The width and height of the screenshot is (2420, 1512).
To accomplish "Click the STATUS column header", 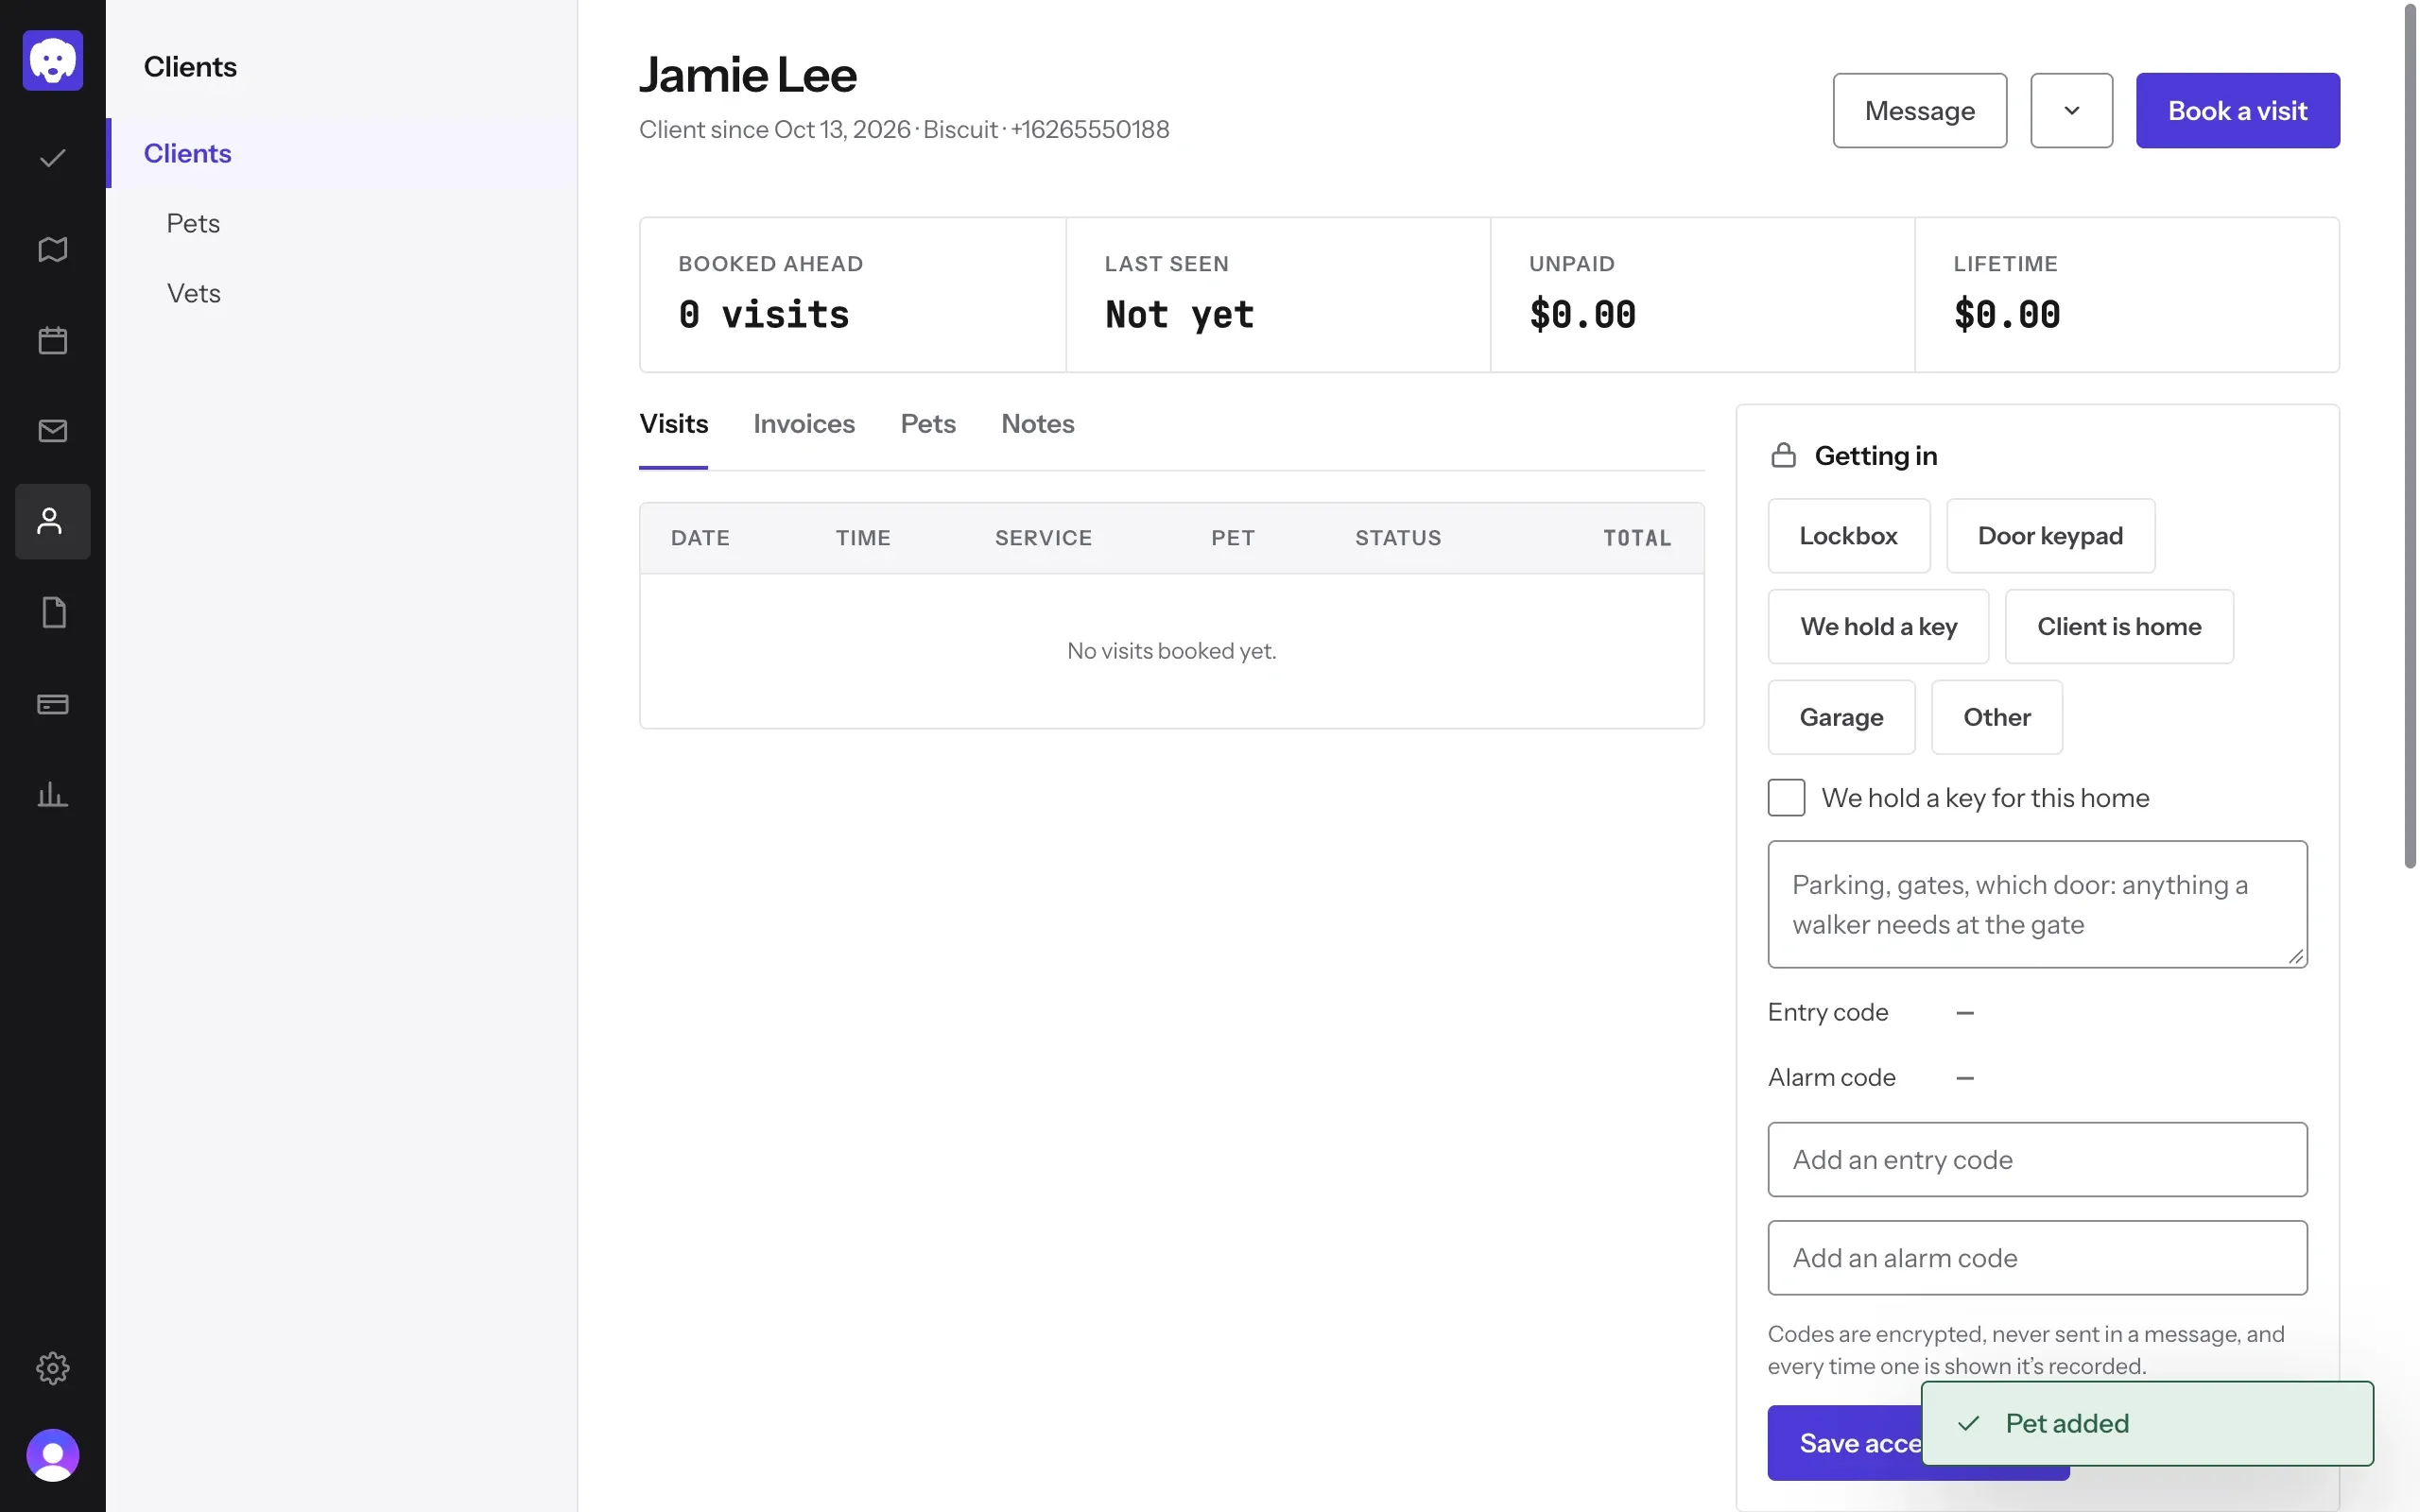I will tap(1398, 538).
